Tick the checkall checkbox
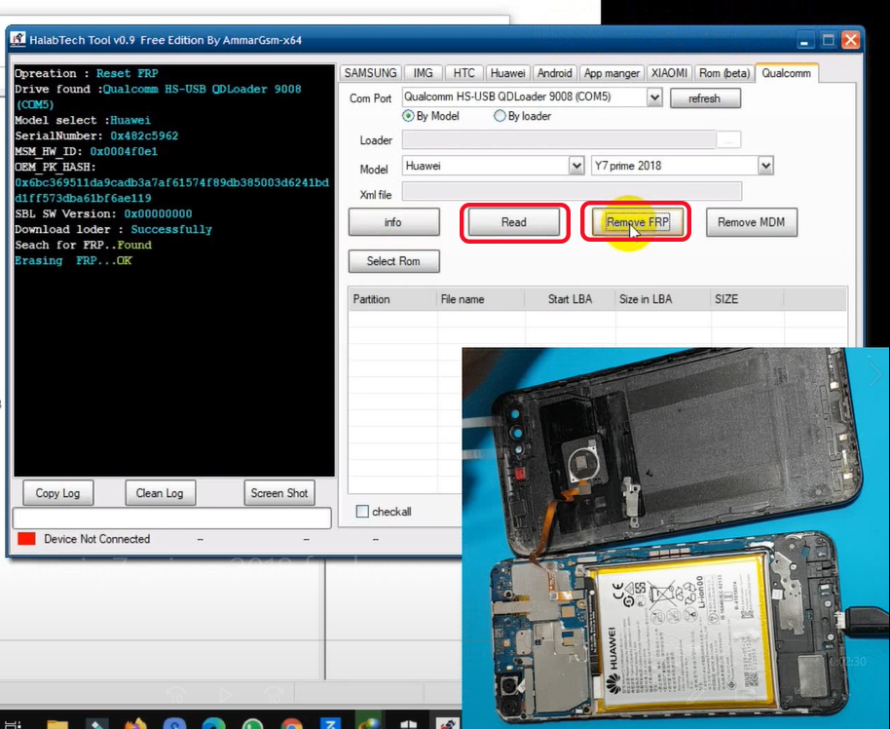This screenshot has width=890, height=729. [362, 512]
